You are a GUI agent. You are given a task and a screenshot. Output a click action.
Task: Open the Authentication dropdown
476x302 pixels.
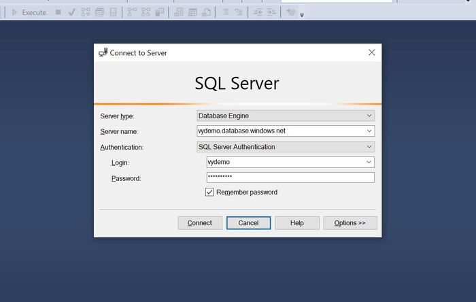[286, 147]
